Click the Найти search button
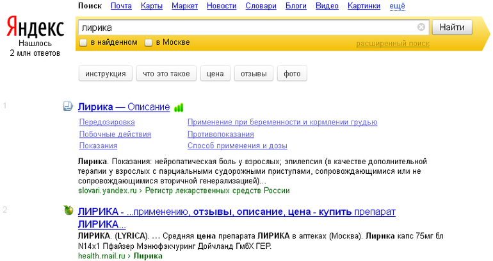Viewport: 493px width, 261px height. (452, 28)
